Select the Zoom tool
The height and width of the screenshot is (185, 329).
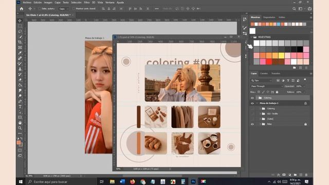[x=20, y=128]
